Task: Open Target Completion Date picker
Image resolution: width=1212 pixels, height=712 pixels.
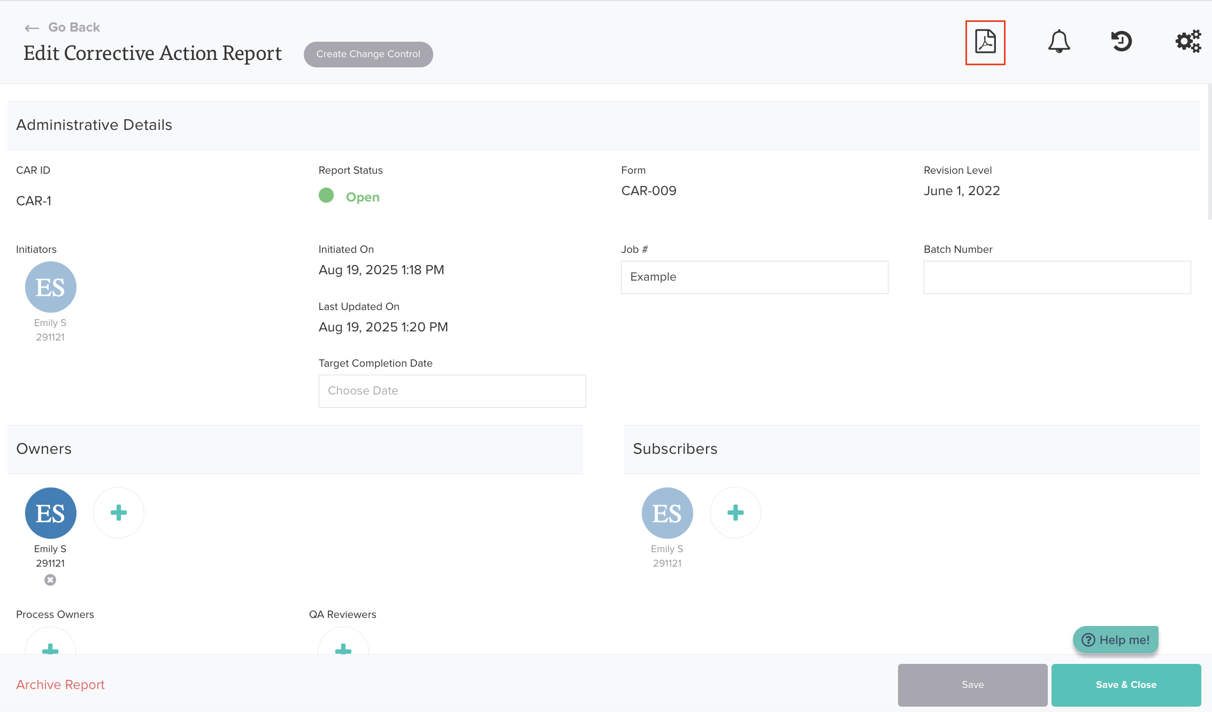Action: pos(452,391)
